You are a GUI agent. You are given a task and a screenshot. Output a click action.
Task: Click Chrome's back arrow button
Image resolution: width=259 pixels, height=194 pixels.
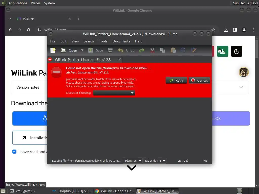pyautogui.click(x=10, y=30)
